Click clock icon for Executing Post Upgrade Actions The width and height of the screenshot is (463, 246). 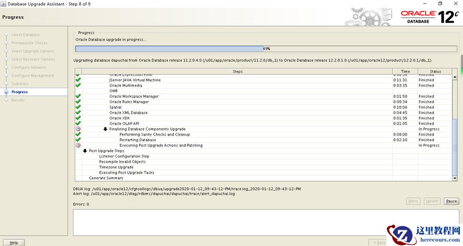(x=78, y=145)
